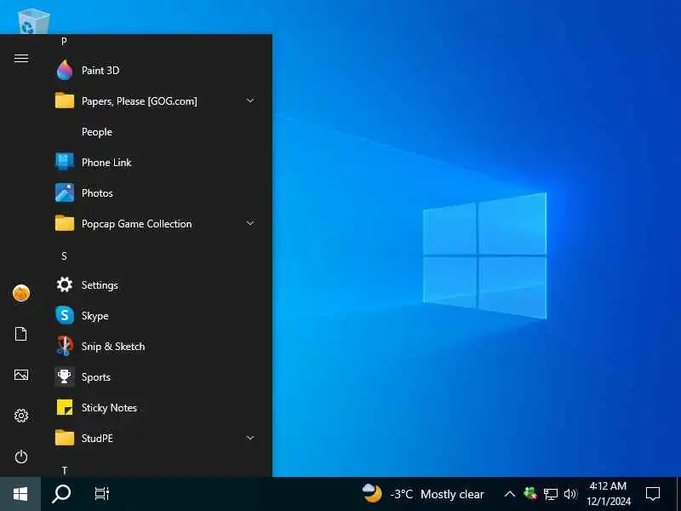Viewport: 681px width, 511px height.
Task: Open Documents from Start sidebar
Action: (x=21, y=334)
